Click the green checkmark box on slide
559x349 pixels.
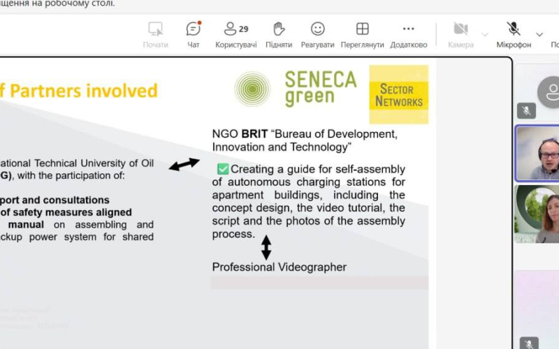(223, 169)
